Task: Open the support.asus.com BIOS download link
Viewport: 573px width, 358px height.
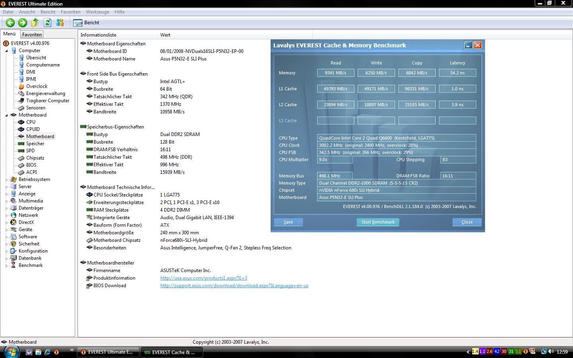Action: pos(234,286)
